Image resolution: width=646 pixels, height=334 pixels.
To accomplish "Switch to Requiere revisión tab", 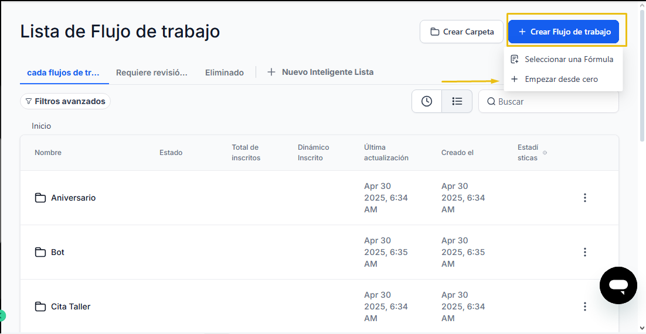I will (152, 73).
